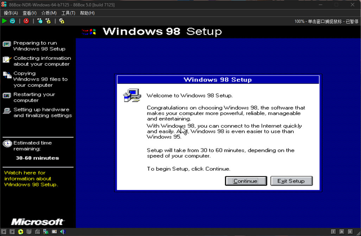Click the Collecting information step icon
The width and height of the screenshot is (361, 236).
[7, 59]
